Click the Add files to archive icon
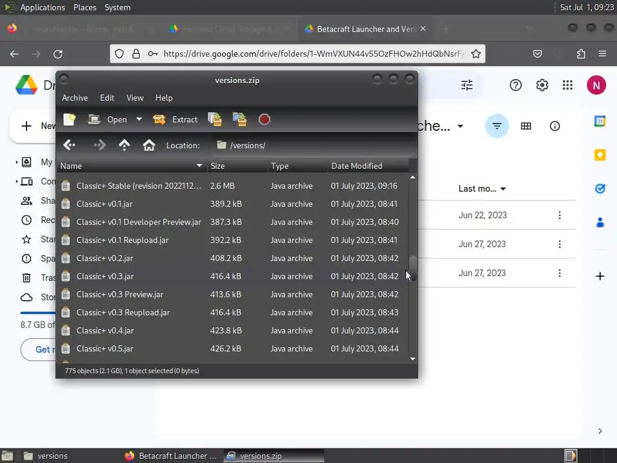This screenshot has height=463, width=617. click(215, 119)
